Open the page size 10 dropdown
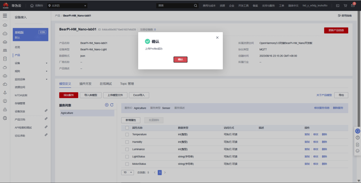 click(128, 172)
